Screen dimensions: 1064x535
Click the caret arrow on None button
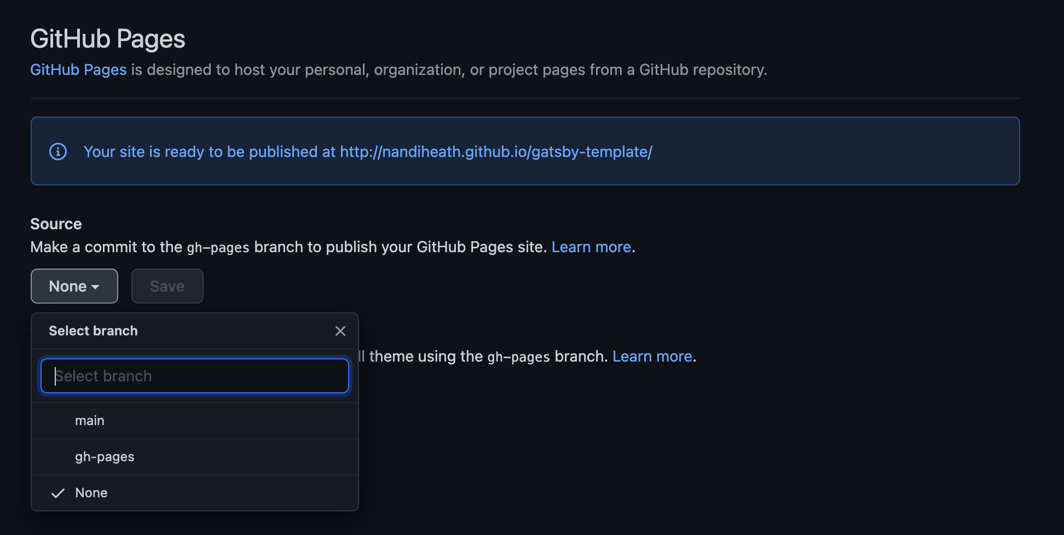[x=96, y=287]
